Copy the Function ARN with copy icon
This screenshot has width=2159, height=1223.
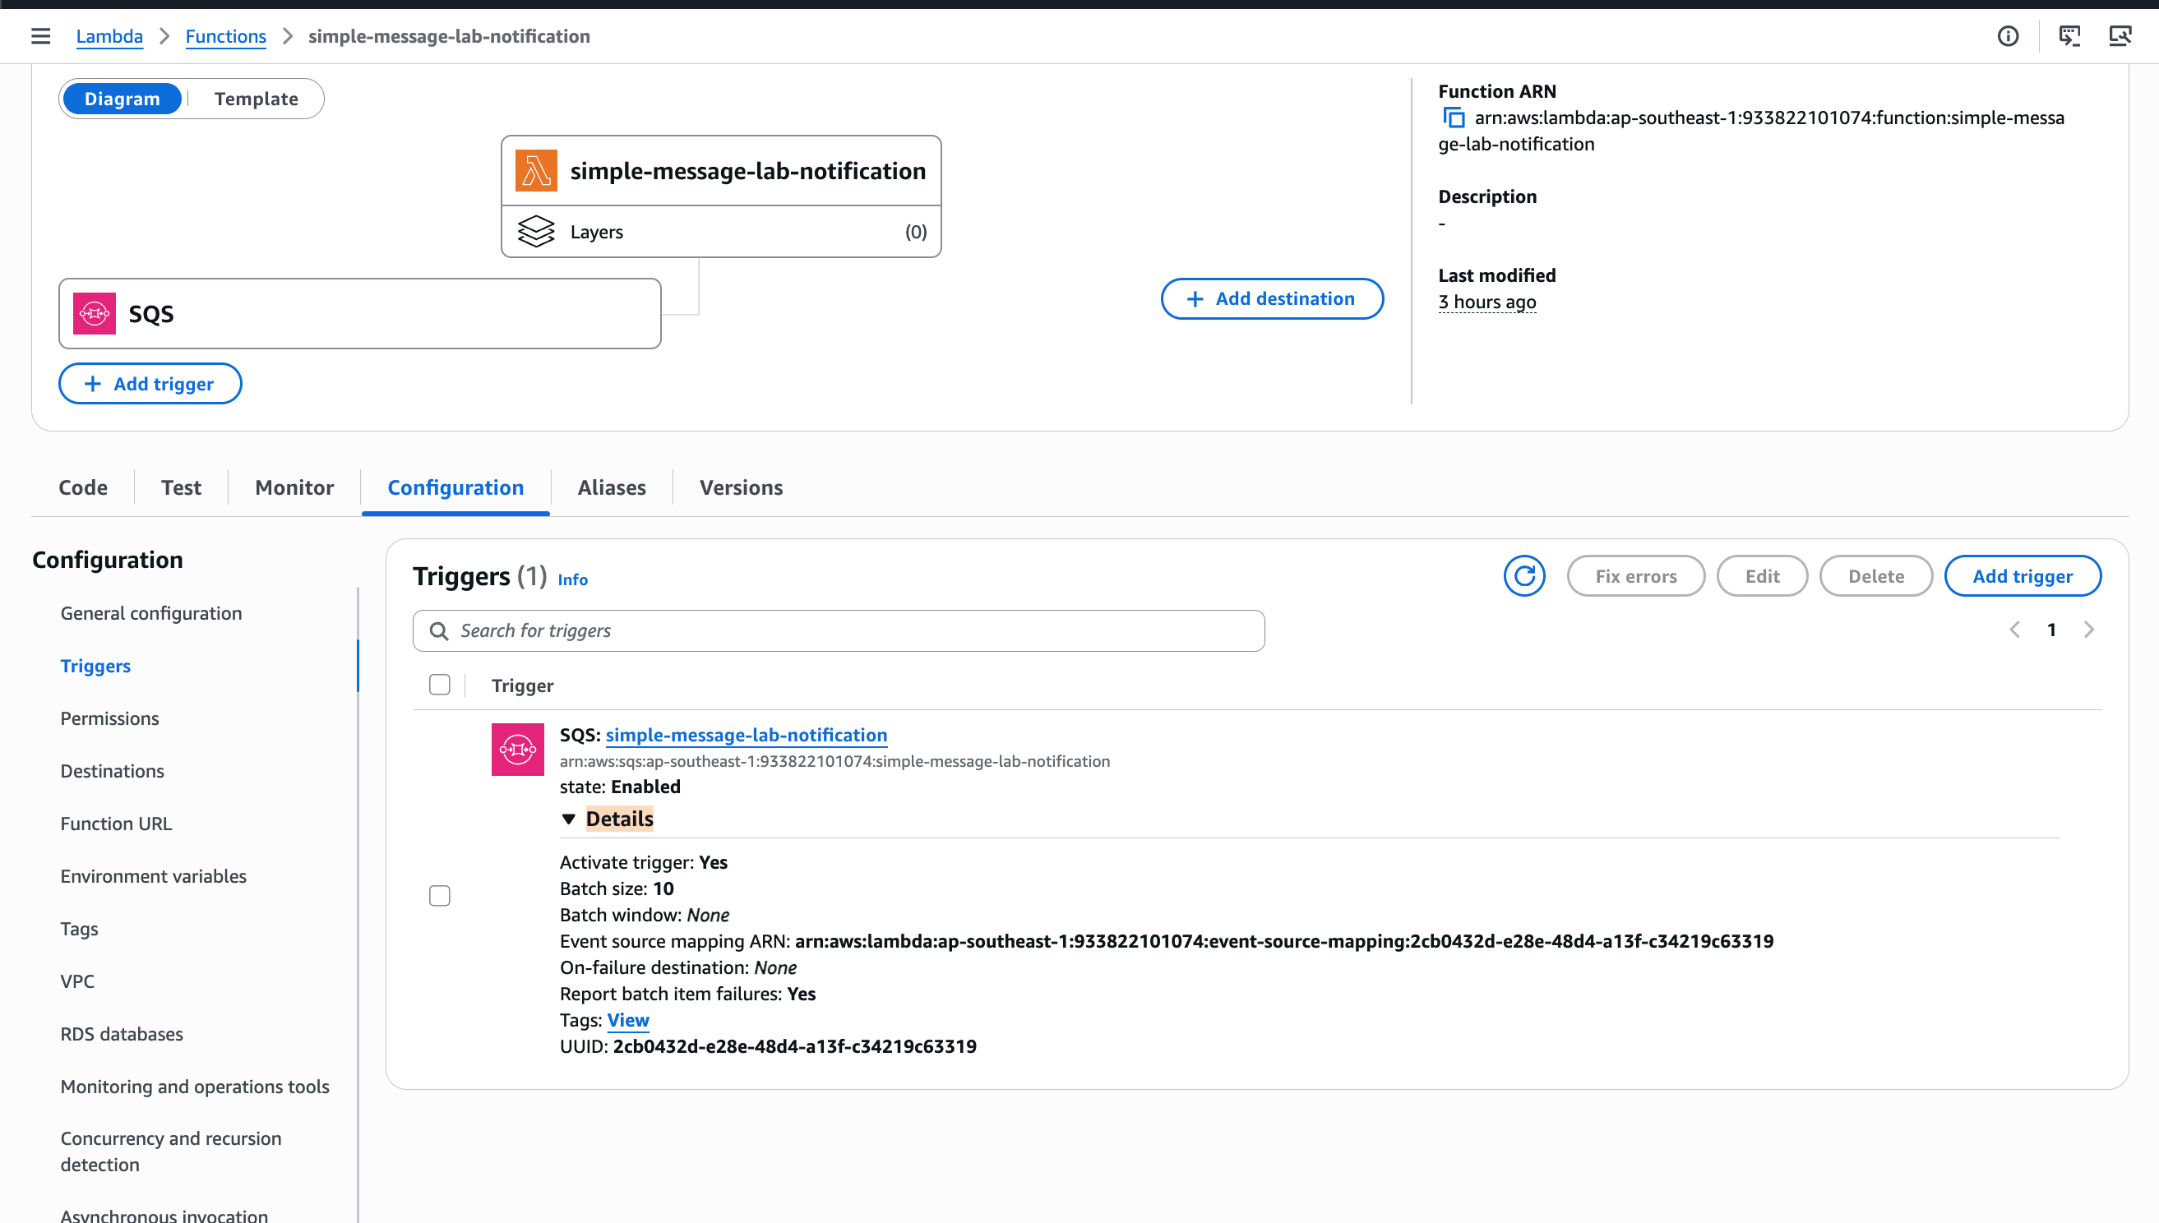pyautogui.click(x=1454, y=118)
